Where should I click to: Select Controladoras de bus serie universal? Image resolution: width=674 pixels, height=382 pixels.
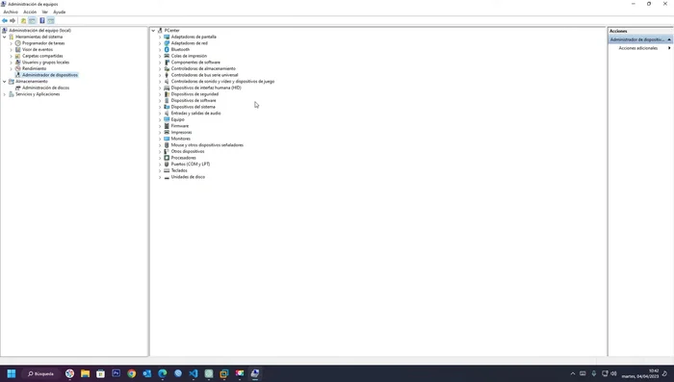(x=204, y=75)
